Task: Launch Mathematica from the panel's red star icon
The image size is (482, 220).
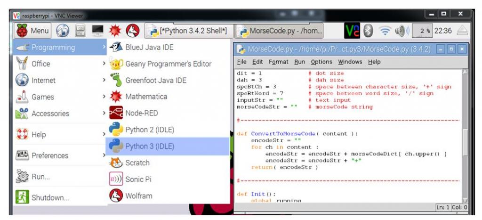Action: (x=115, y=31)
